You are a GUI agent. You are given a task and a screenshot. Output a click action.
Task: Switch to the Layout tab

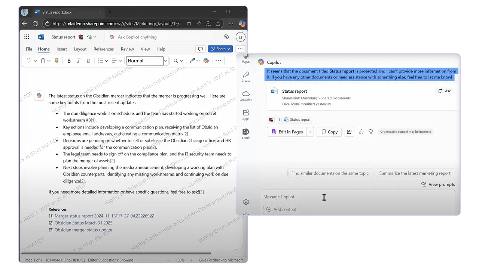click(80, 49)
